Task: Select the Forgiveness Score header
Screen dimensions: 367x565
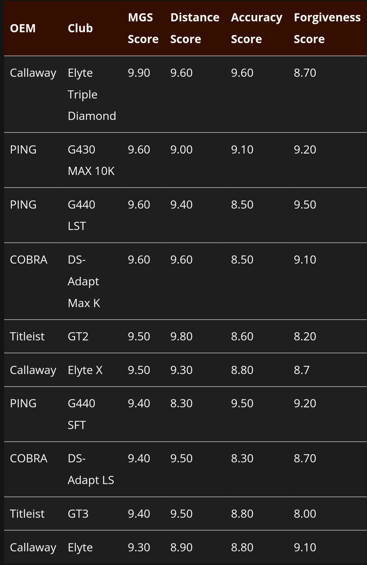Action: click(327, 28)
